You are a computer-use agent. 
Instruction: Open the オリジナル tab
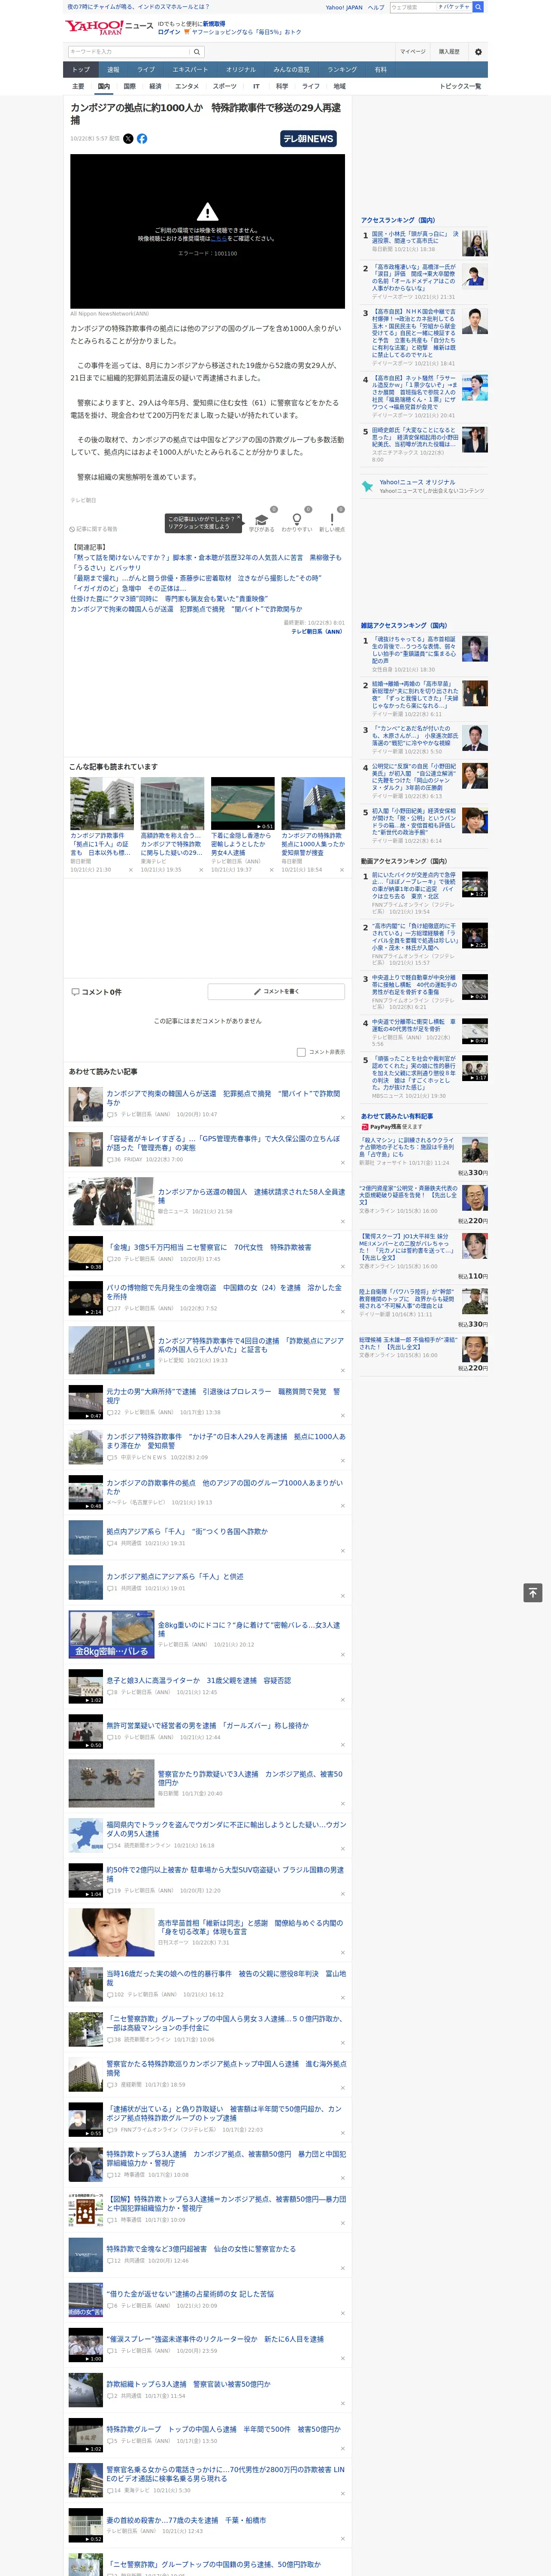coord(241,70)
